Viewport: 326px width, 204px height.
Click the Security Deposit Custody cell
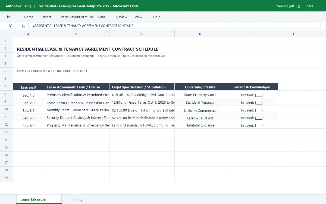[x=77, y=117]
